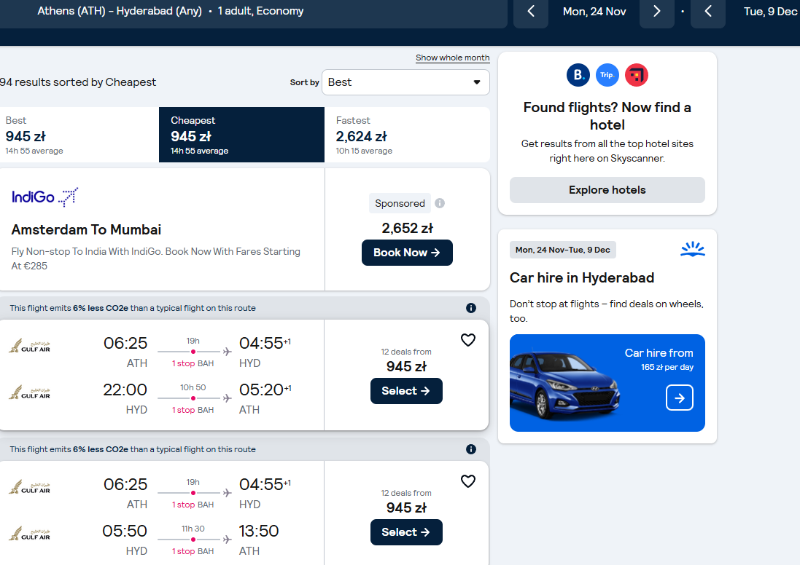Image resolution: width=800 pixels, height=565 pixels.
Task: Click the Sponsored info icon
Action: click(439, 203)
